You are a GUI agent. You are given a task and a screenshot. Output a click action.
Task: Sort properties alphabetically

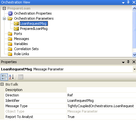(x=11, y=77)
